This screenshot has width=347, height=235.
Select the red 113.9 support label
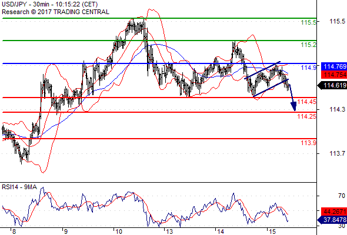click(x=308, y=143)
